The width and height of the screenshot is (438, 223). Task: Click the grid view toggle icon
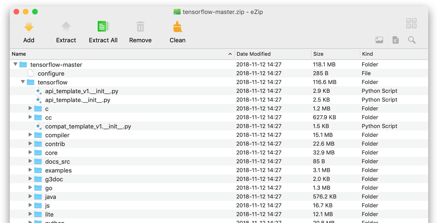coord(411,23)
